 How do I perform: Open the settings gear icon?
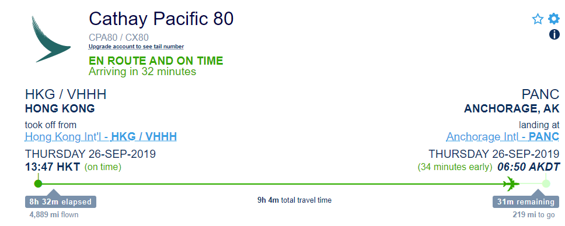tap(554, 19)
